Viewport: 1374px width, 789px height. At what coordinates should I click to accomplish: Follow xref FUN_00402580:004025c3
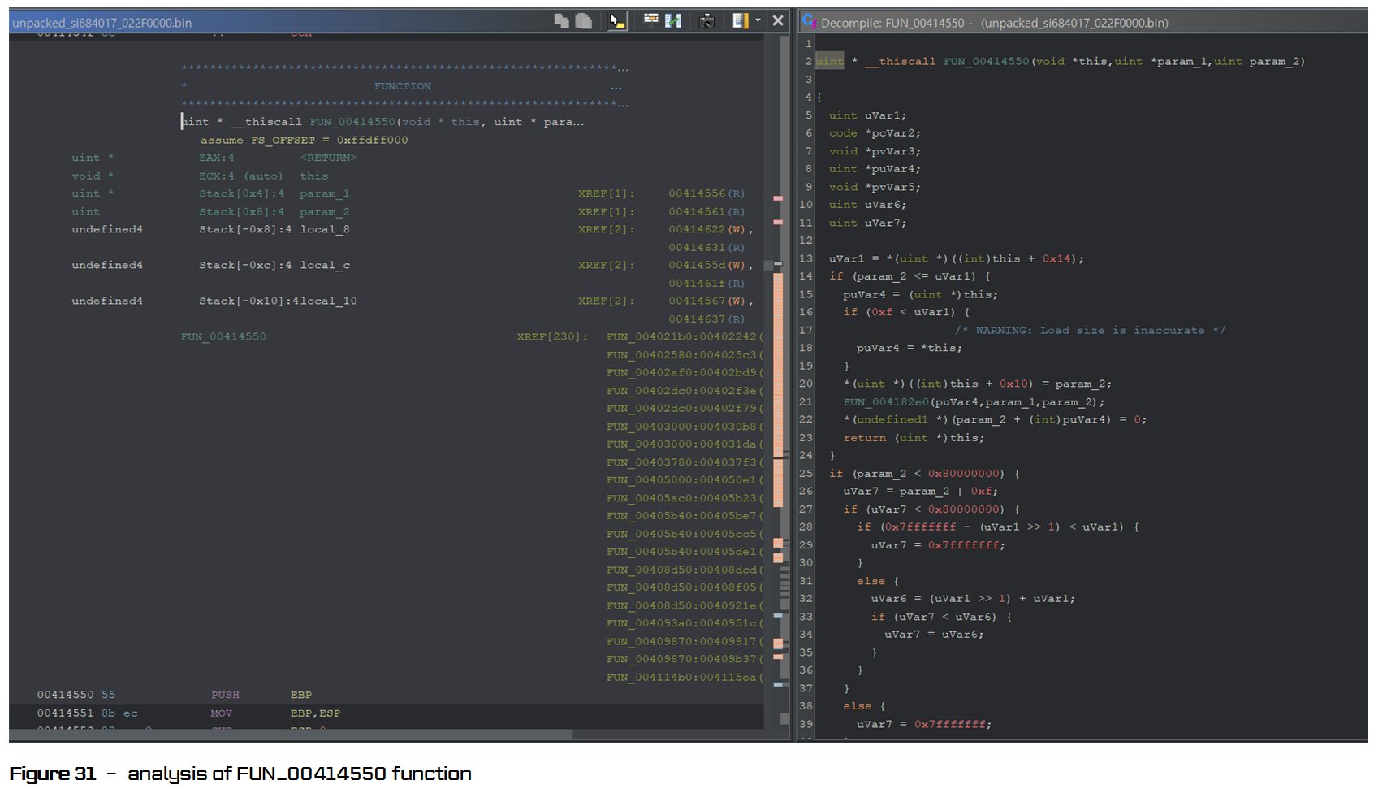click(684, 354)
